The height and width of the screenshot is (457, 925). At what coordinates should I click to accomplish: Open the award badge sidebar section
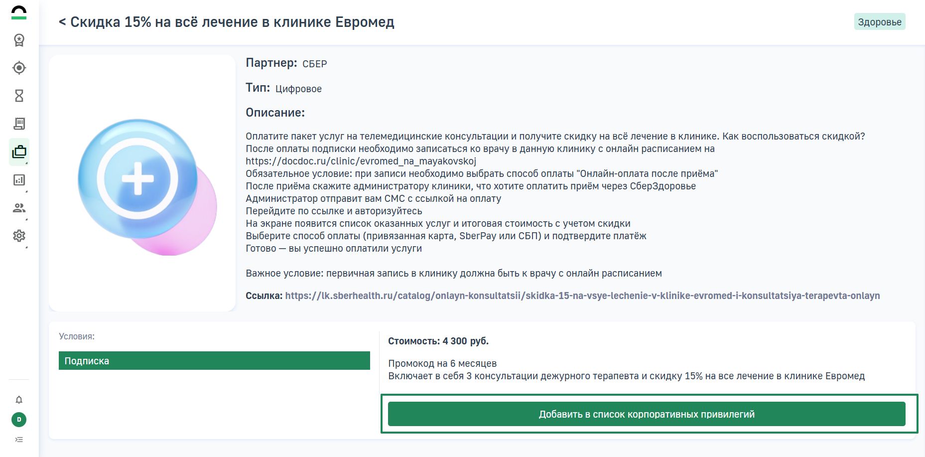(x=19, y=40)
